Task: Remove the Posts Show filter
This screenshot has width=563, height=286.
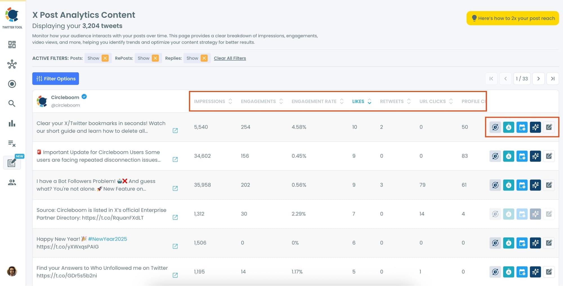Action: [105, 58]
